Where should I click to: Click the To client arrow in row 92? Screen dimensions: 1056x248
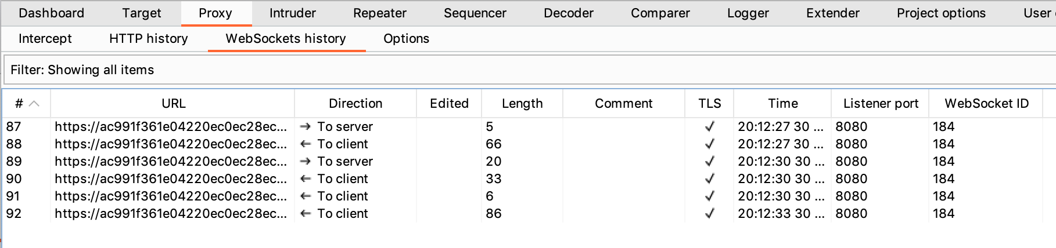[x=305, y=214]
